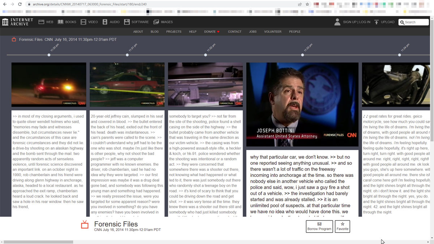The image size is (434, 244).
Task: Open the Donate menu item
Action: (212, 32)
